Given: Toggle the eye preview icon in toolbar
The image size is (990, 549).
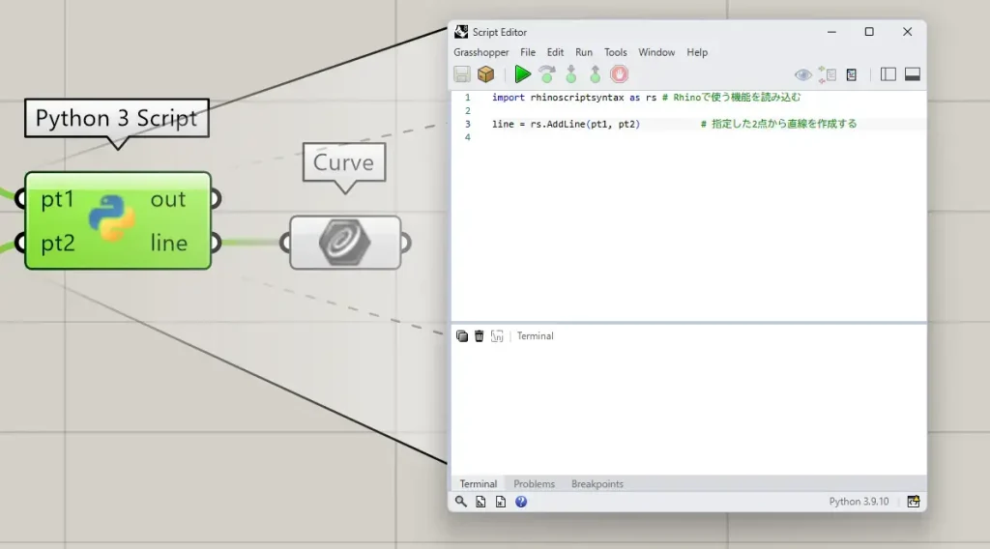Looking at the screenshot, I should pos(802,74).
